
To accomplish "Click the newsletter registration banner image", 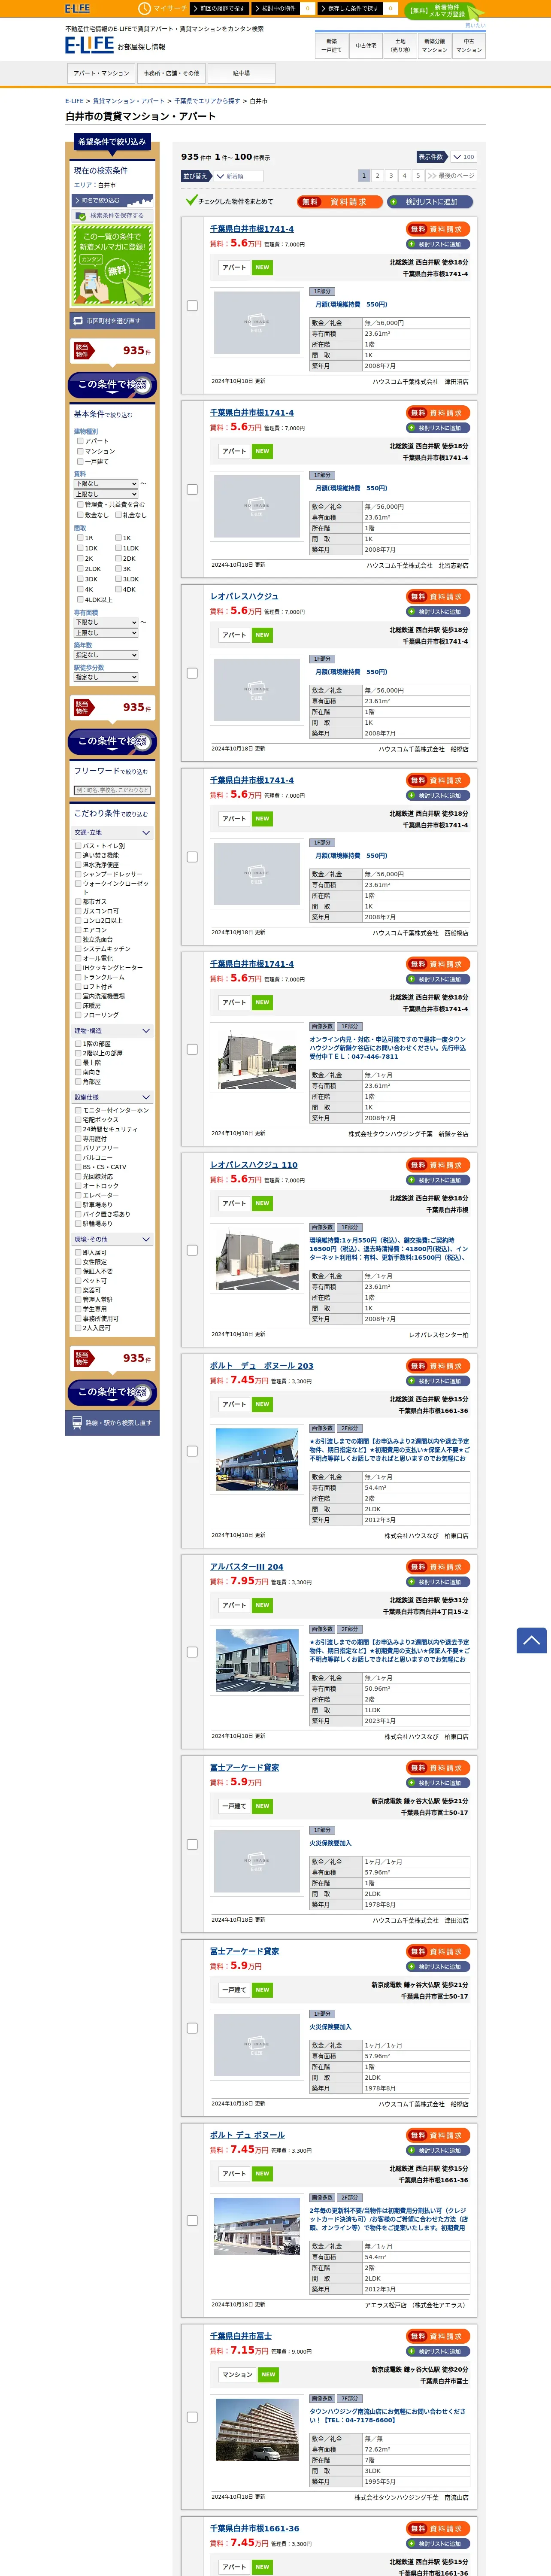I will pos(113,265).
